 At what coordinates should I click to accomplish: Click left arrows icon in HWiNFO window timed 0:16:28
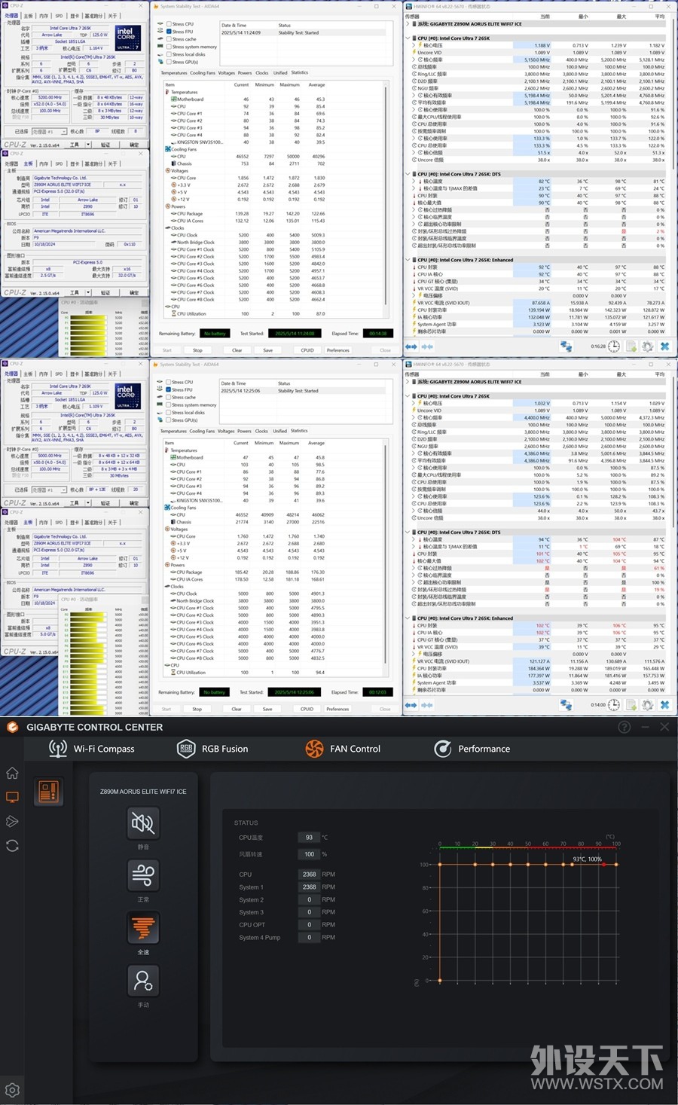[411, 346]
